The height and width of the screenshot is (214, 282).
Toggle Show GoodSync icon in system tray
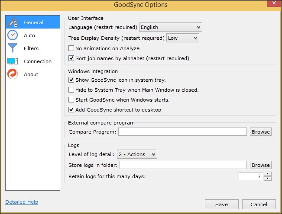[71, 80]
